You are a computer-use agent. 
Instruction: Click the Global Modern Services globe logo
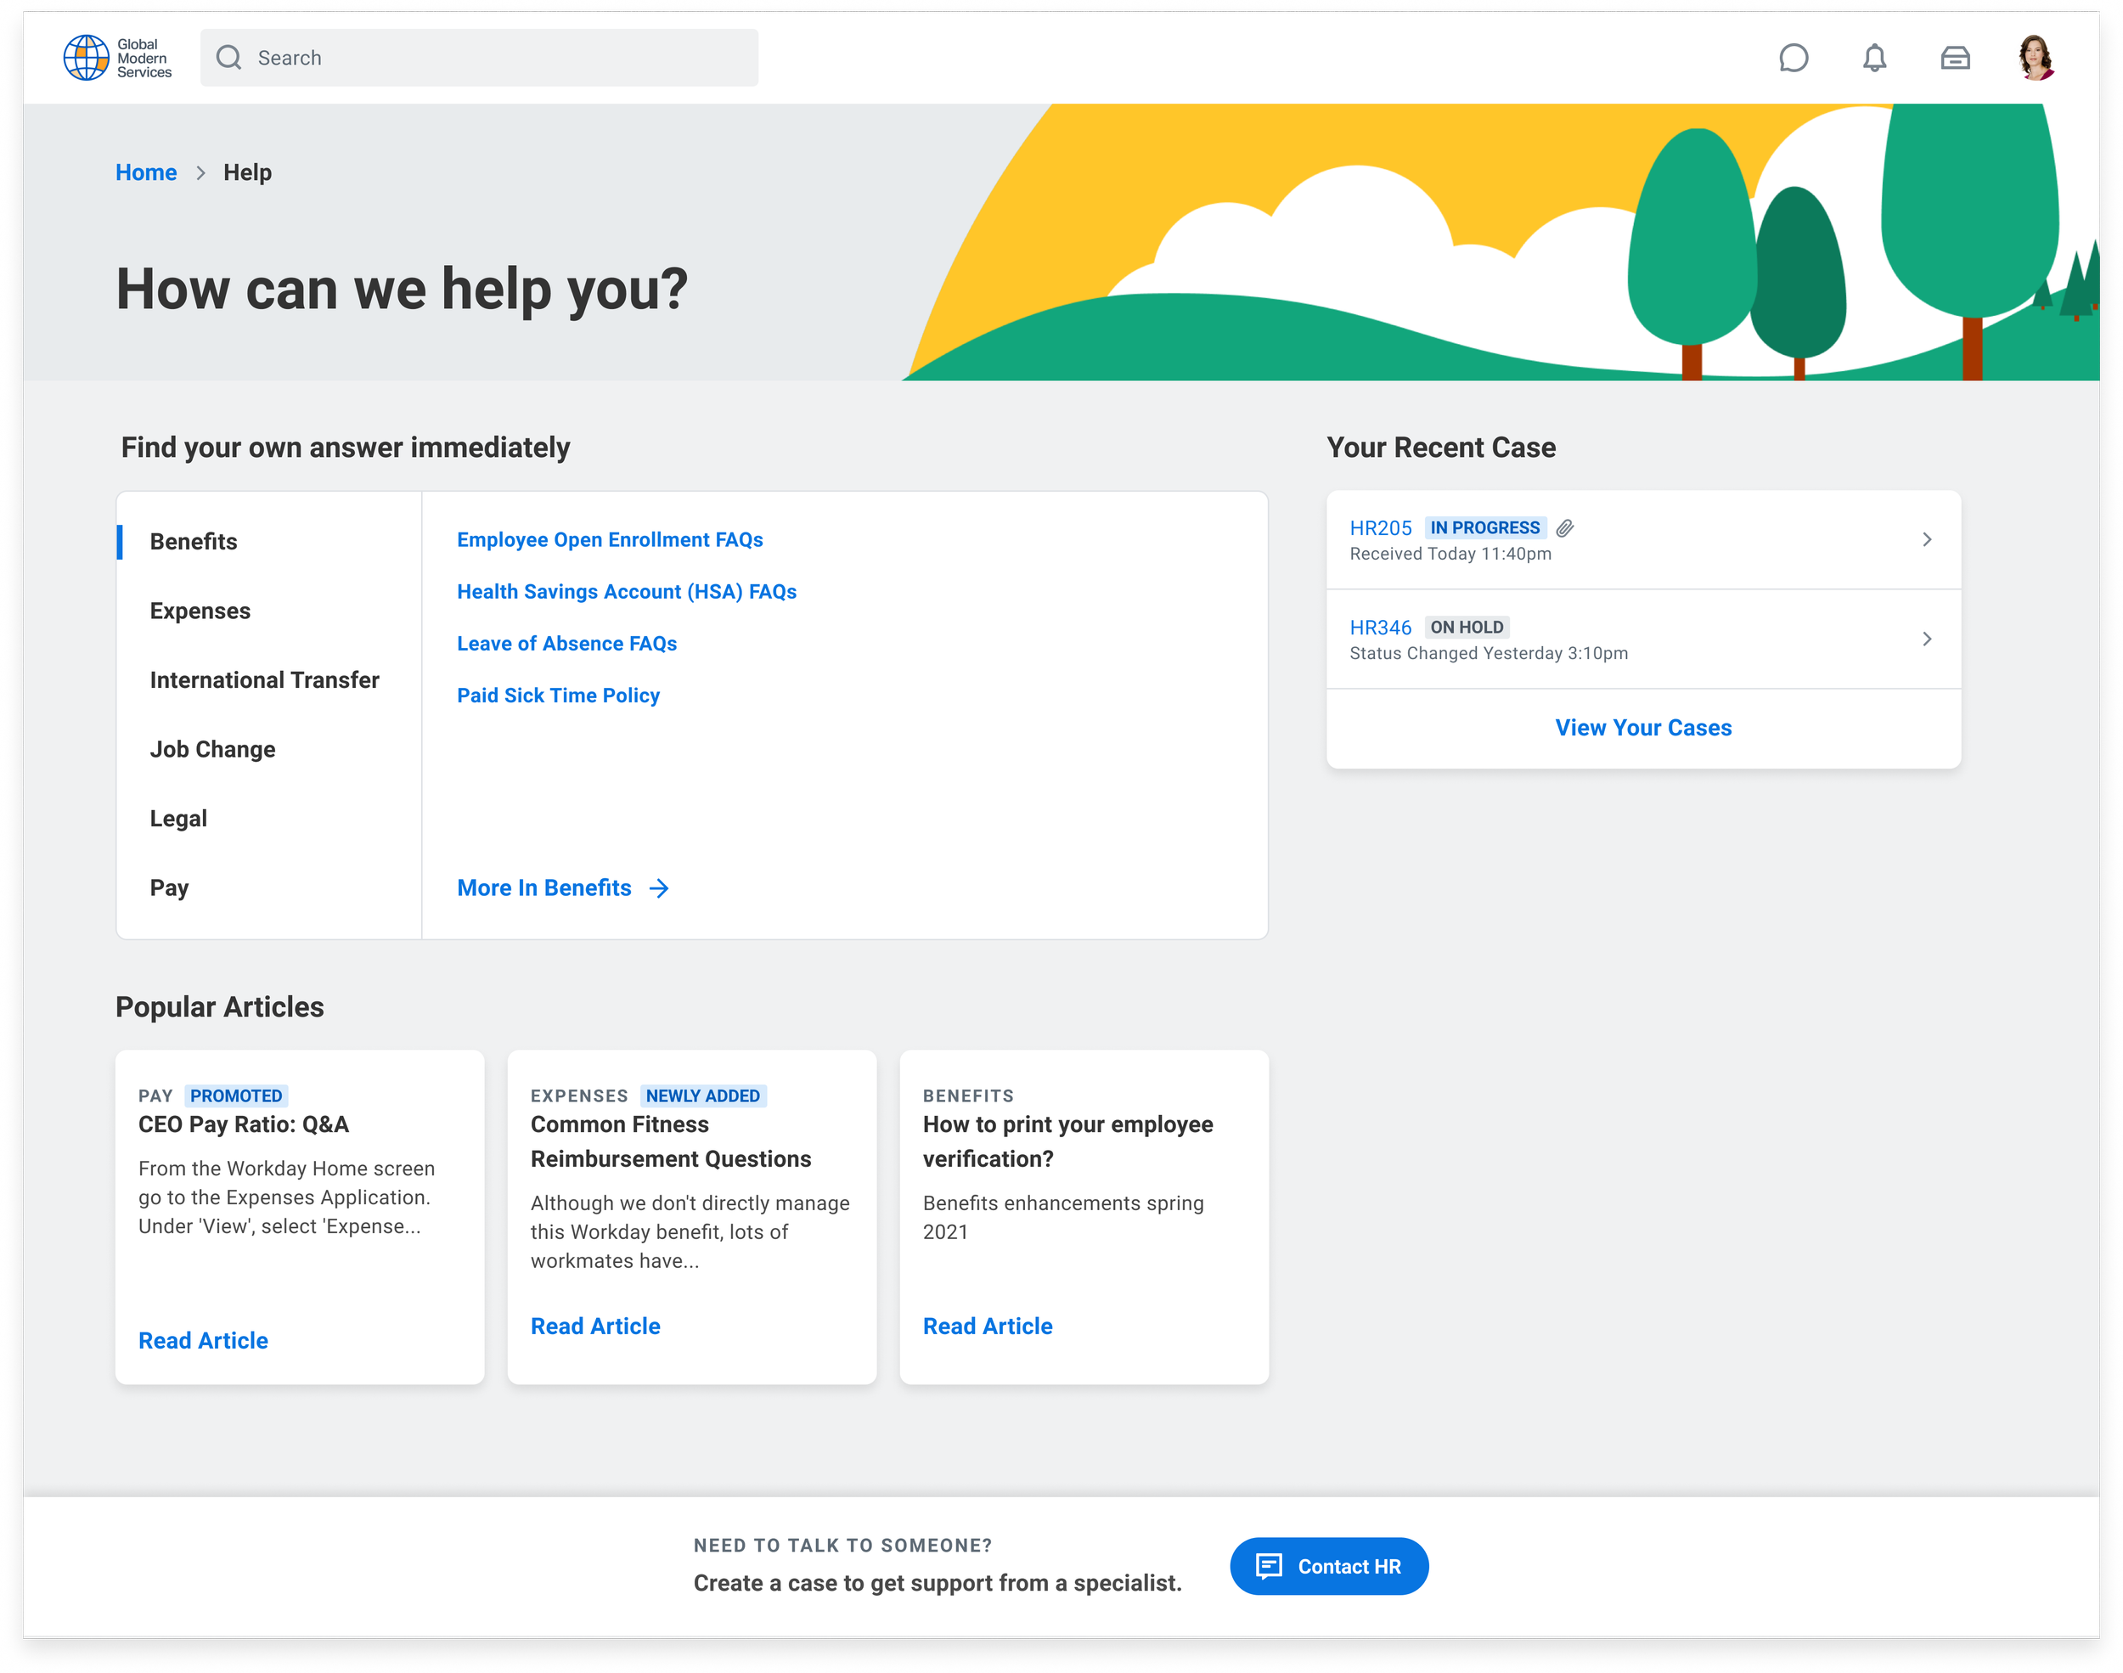86,58
